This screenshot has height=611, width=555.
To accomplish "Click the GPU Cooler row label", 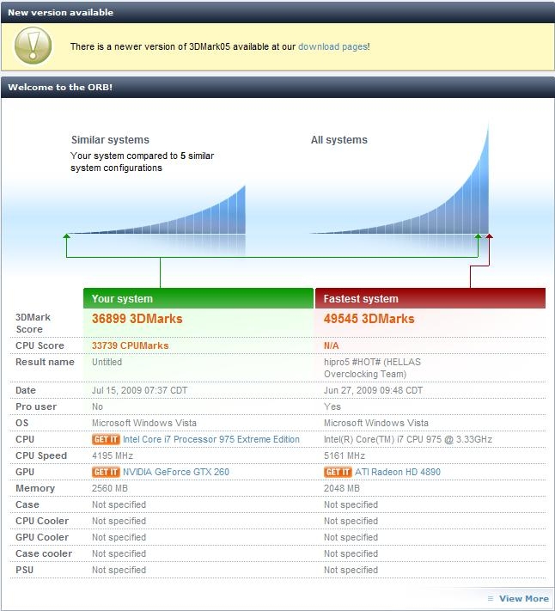I will (42, 537).
